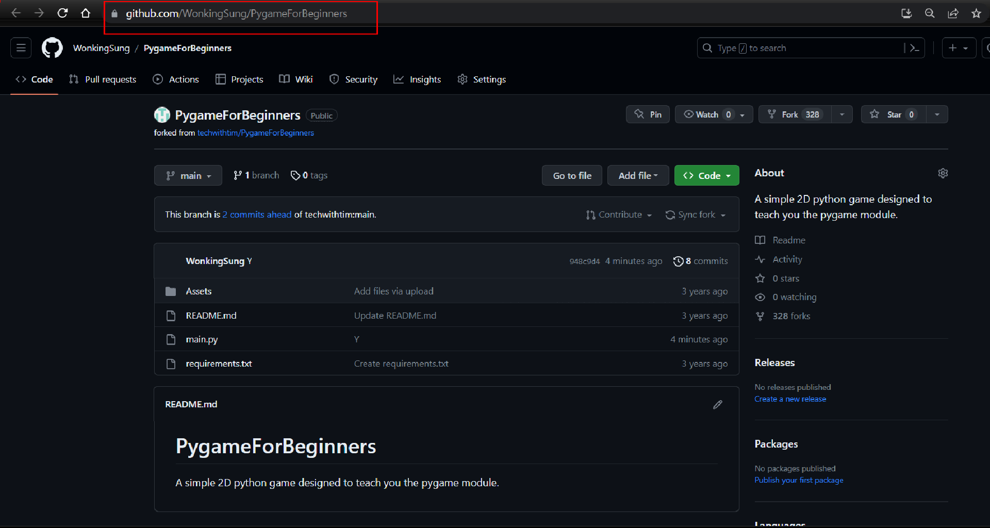Reload the page with the refresh icon
Viewport: 990px width, 528px height.
tap(62, 13)
